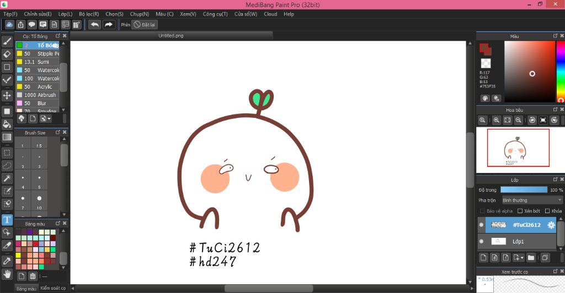Open #TuCi2612 layer settings gear
565x293 pixels.
coord(551,225)
